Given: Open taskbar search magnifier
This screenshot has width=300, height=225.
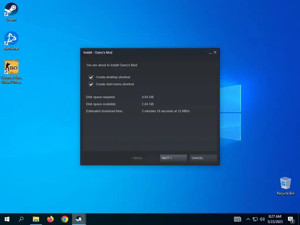Looking at the screenshot, I should pos(21,219).
